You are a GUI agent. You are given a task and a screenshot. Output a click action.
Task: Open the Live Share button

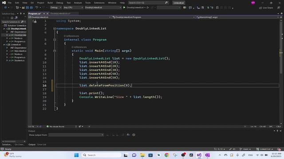266,8
